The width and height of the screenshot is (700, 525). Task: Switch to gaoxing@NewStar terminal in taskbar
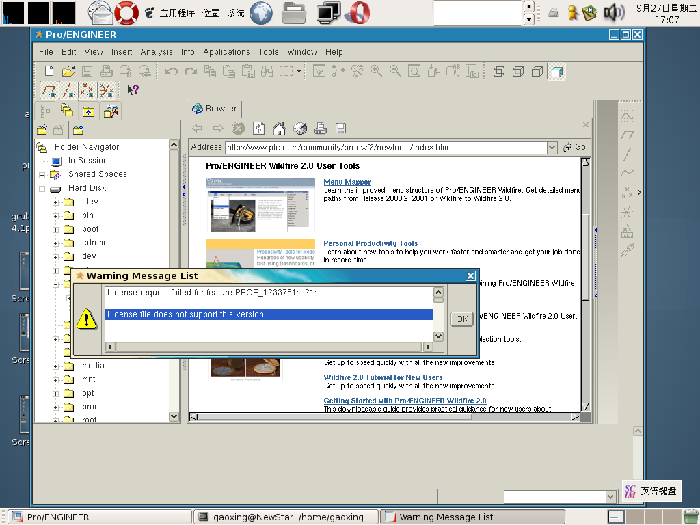[286, 517]
